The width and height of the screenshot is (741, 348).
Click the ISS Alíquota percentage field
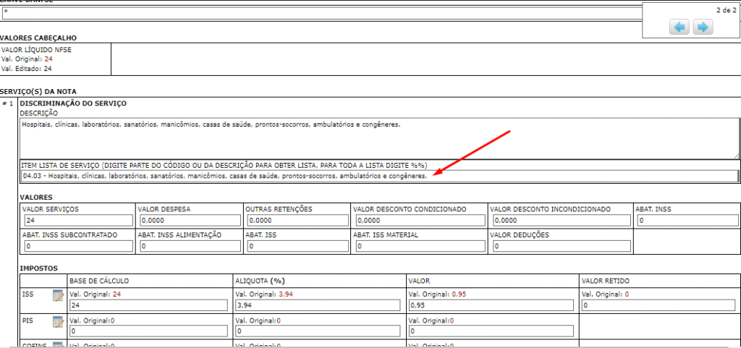pyautogui.click(x=318, y=305)
